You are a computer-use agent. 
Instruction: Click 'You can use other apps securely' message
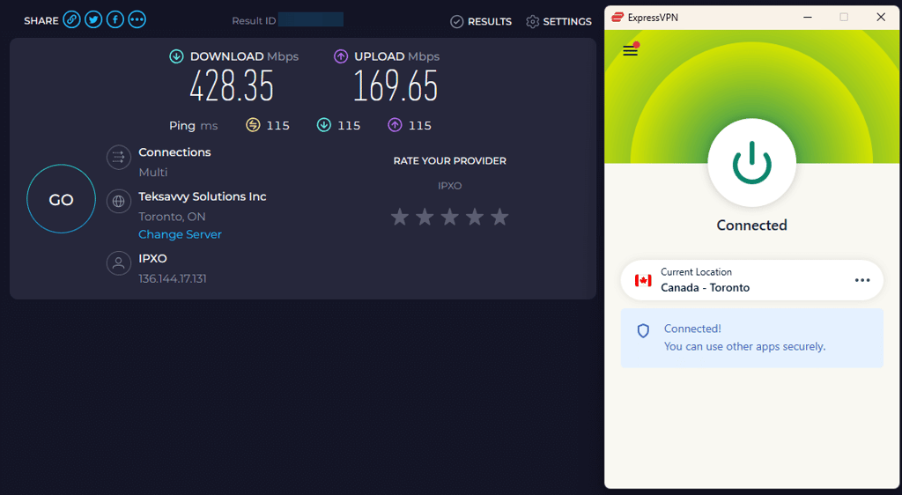coord(745,347)
